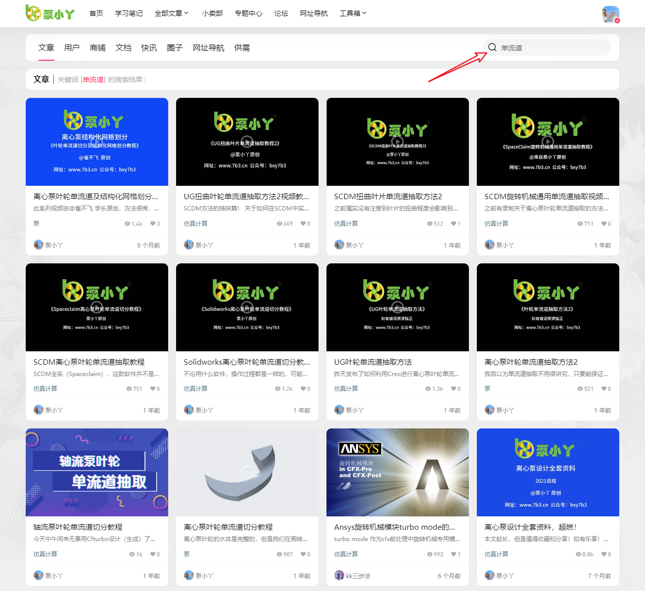
Task: Switch to the 商铺 search tab
Action: [97, 48]
